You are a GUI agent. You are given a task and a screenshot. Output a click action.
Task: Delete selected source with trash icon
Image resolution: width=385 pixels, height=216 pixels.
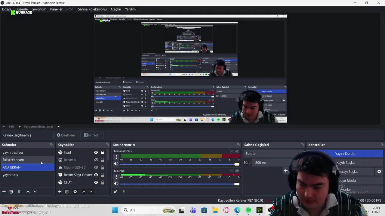coord(67,192)
